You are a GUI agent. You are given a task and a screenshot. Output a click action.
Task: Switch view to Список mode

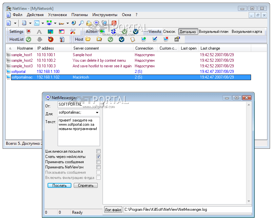coord(169,32)
